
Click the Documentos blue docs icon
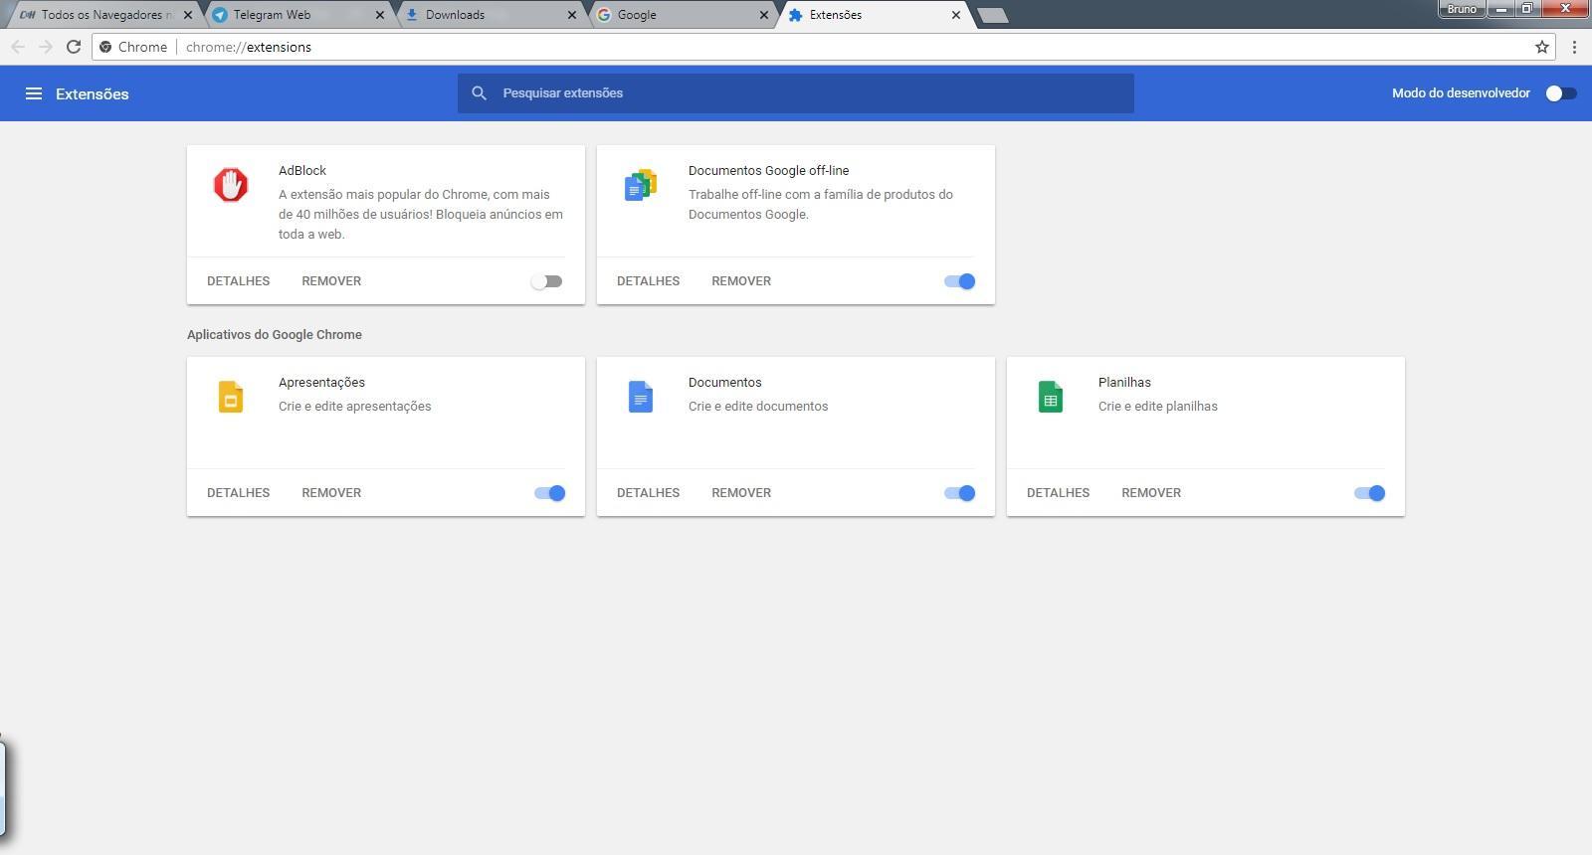coord(641,397)
